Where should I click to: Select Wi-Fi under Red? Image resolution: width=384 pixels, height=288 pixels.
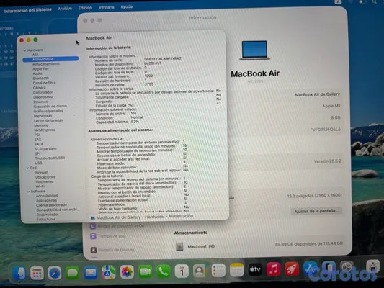[x=40, y=186]
